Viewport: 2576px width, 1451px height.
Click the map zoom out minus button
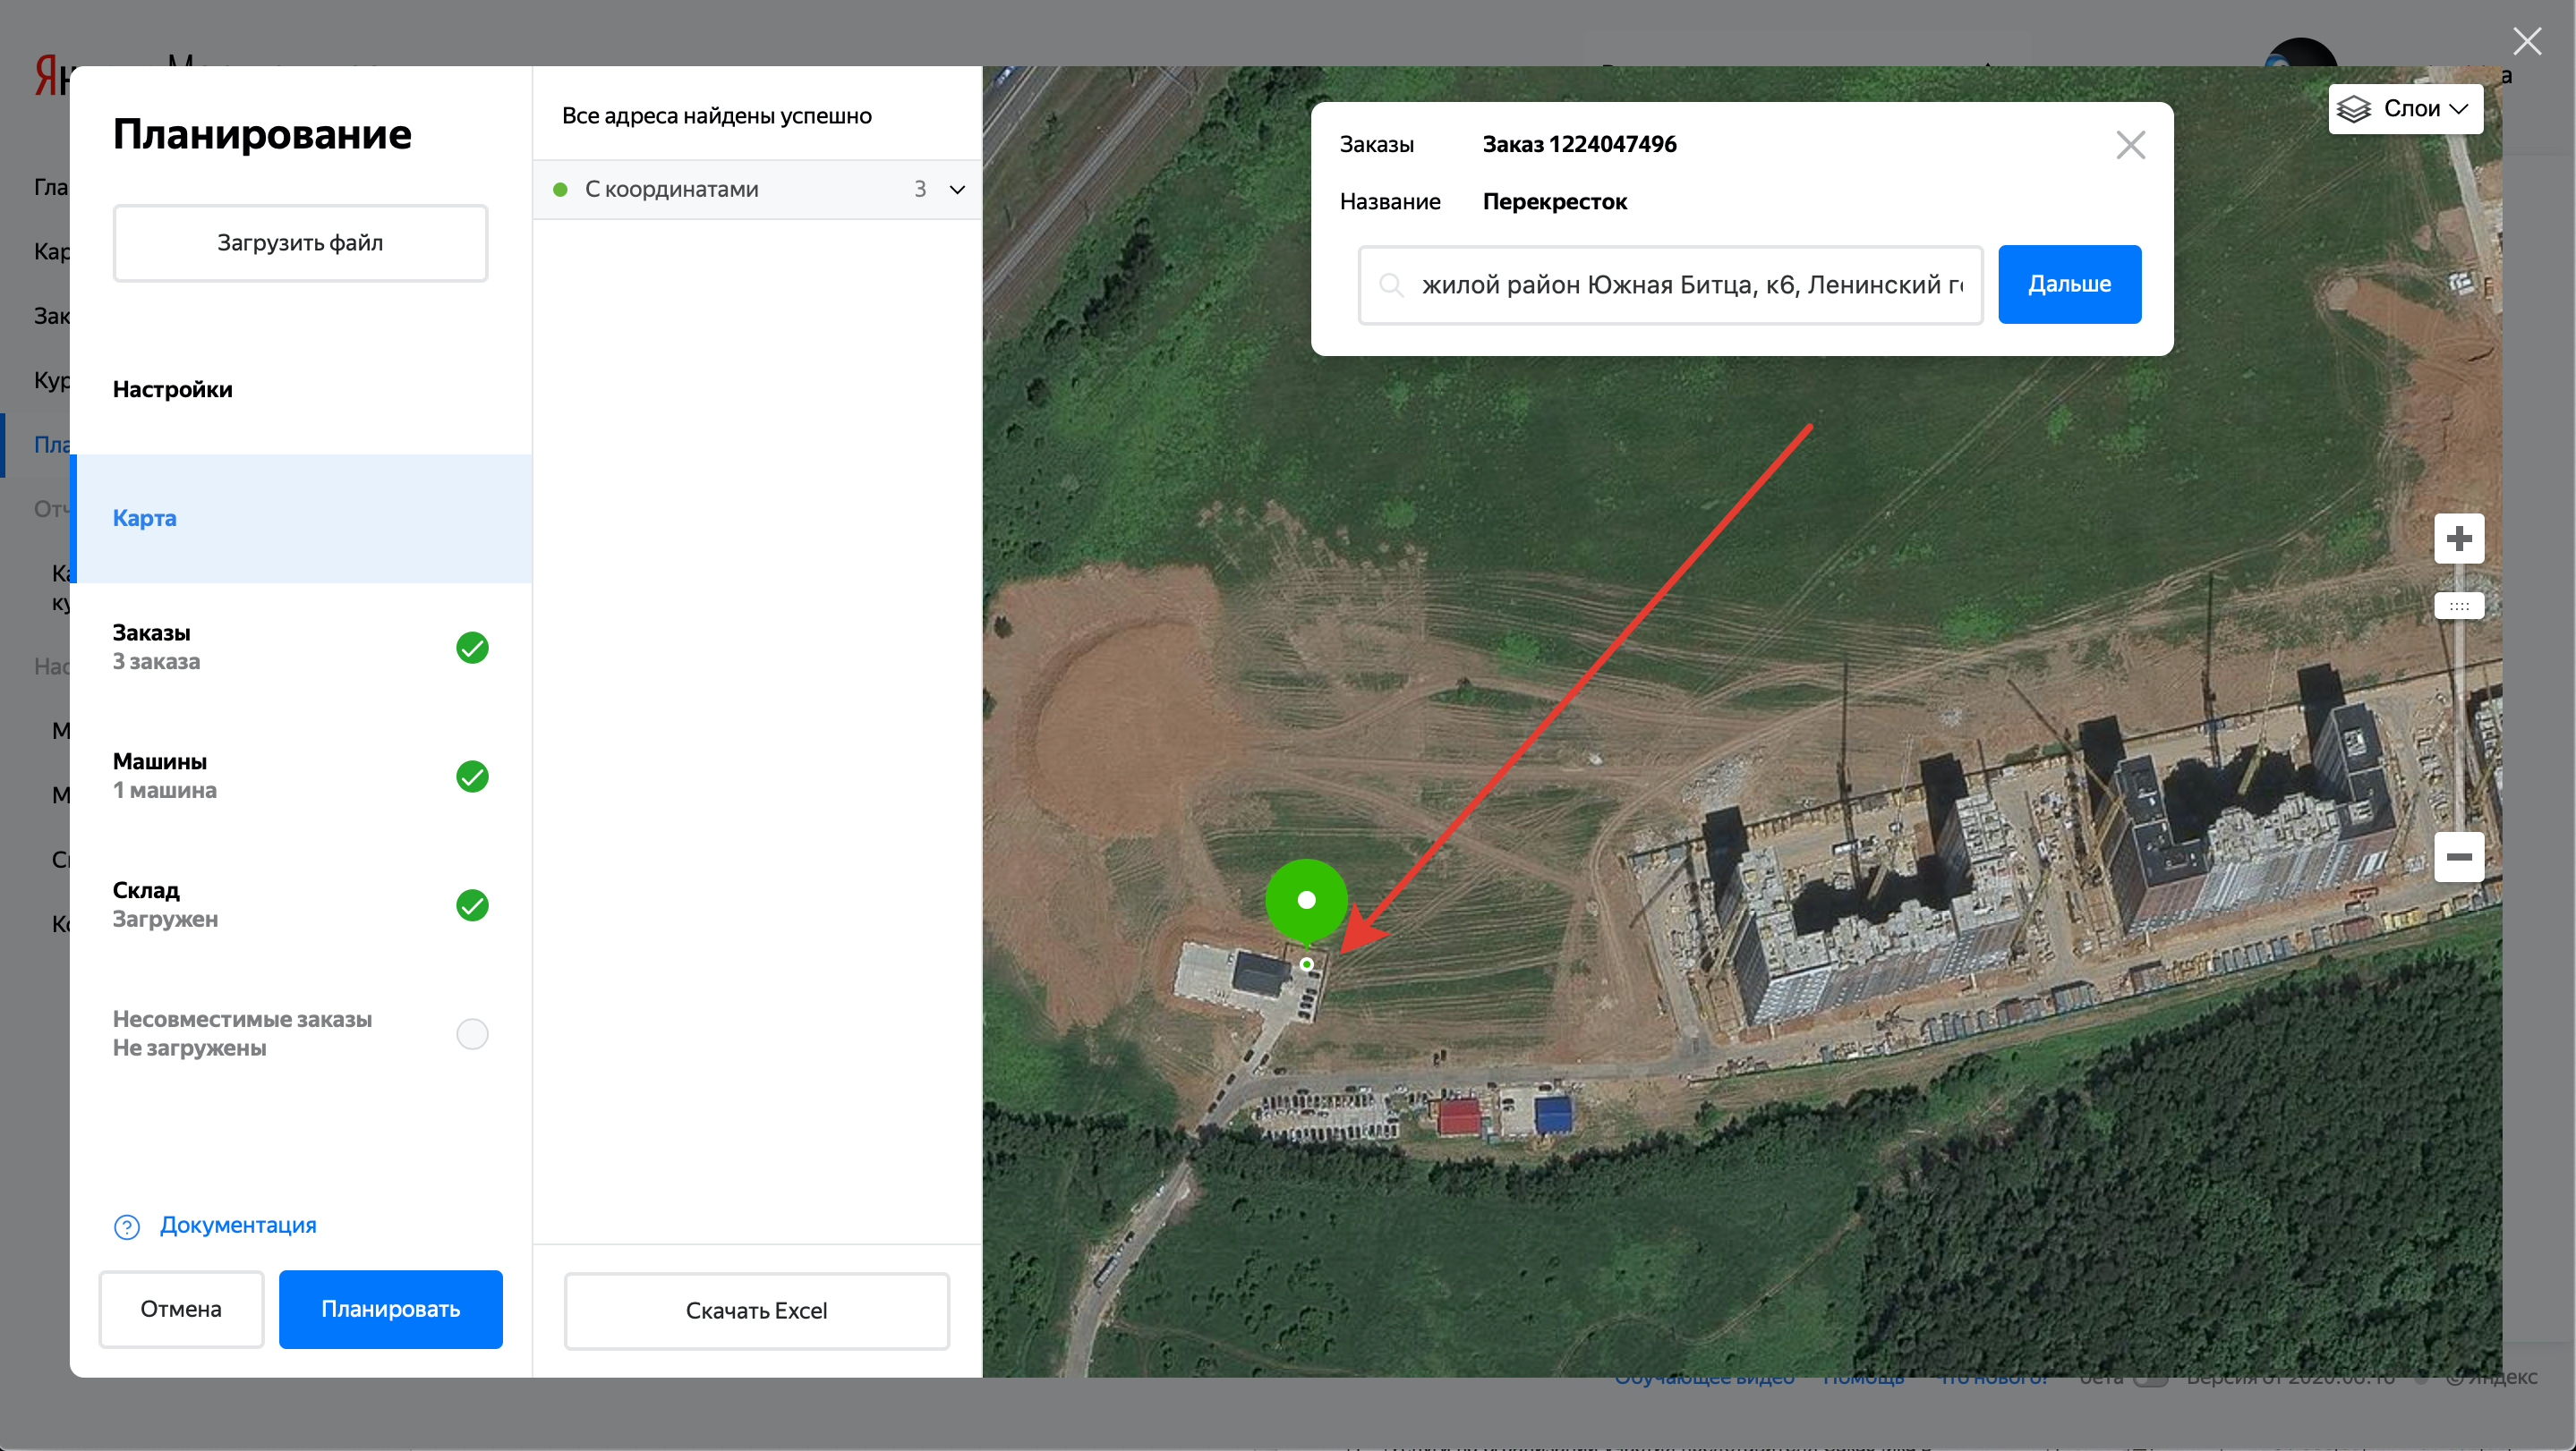tap(2458, 856)
